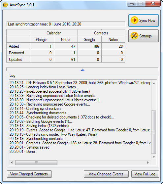Click the Sync Now! button

pyautogui.click(x=144, y=21)
